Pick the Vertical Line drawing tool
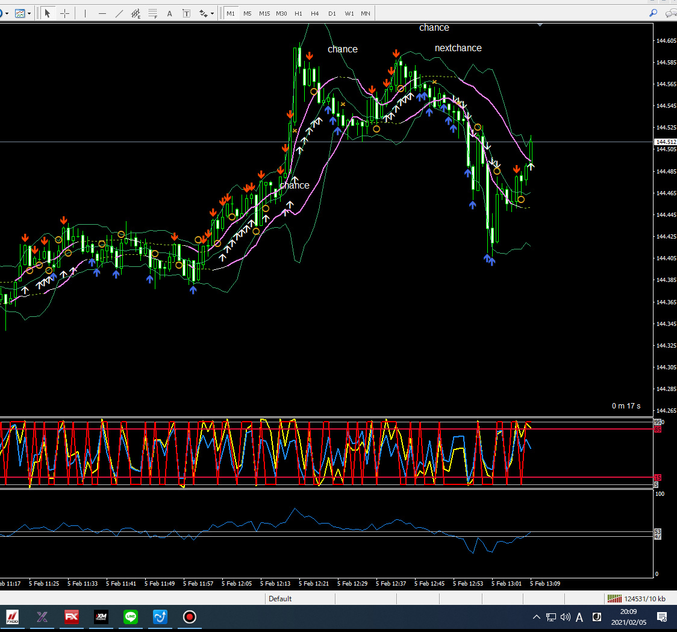Viewport: 677px width, 632px height. 85,13
